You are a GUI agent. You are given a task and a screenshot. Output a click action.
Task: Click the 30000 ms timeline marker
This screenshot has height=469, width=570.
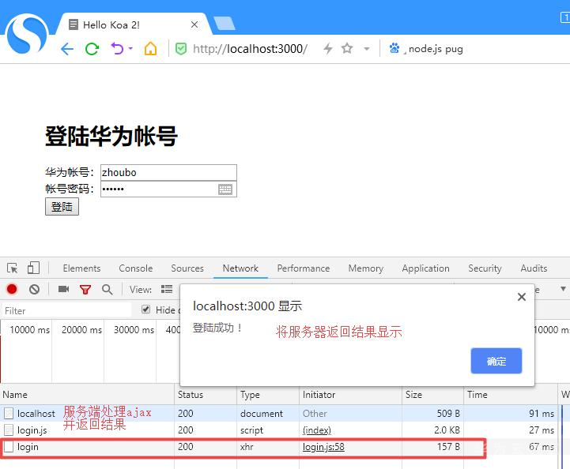134,329
